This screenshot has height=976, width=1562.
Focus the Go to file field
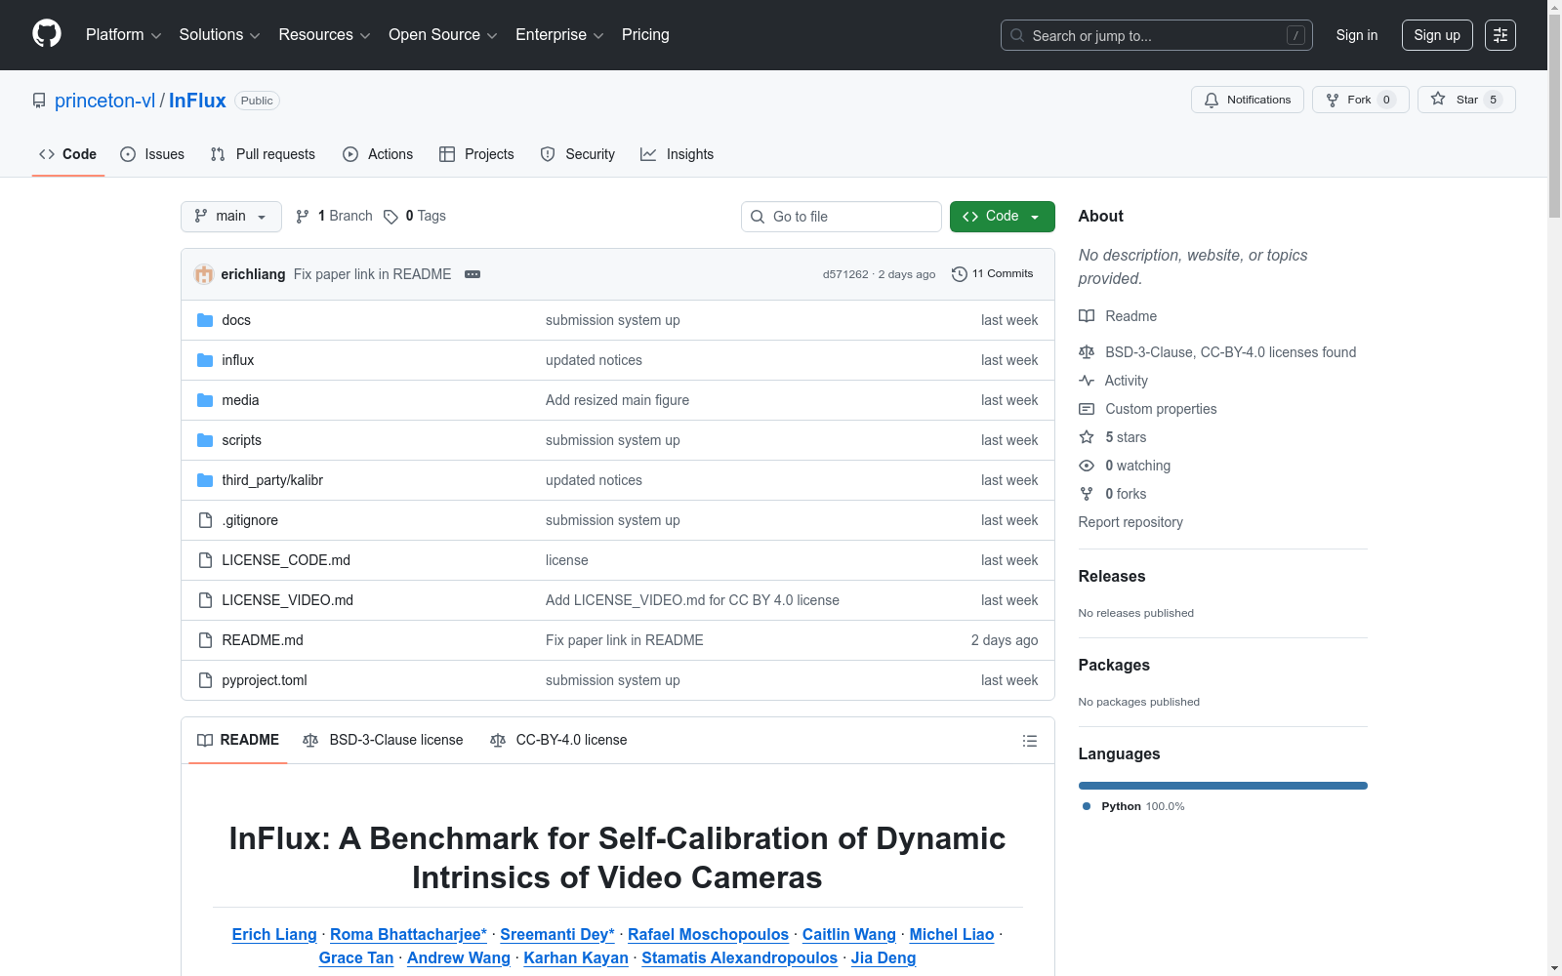[x=842, y=217]
